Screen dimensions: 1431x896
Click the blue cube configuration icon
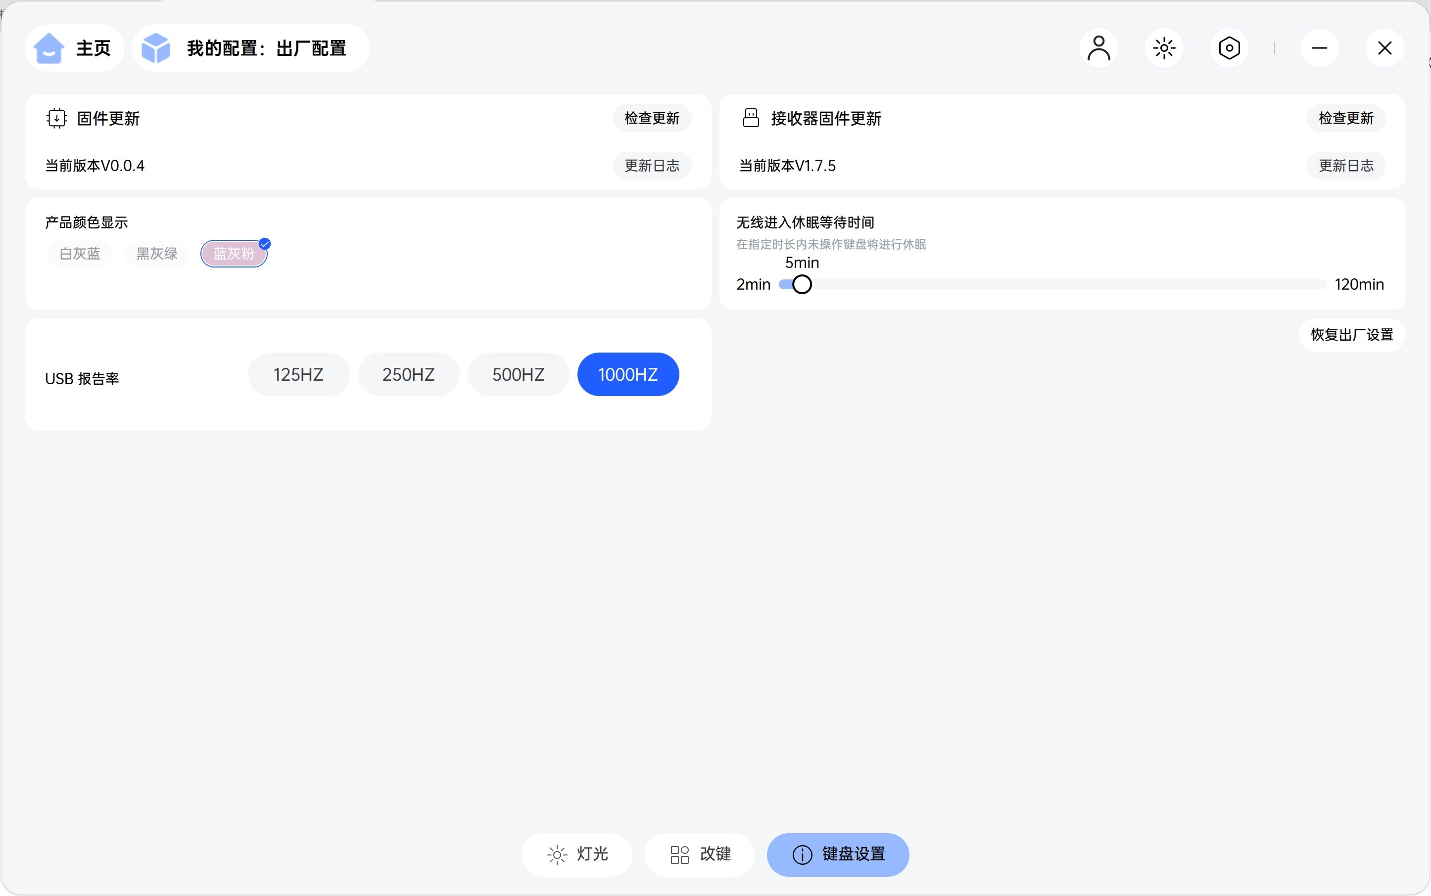pos(156,48)
